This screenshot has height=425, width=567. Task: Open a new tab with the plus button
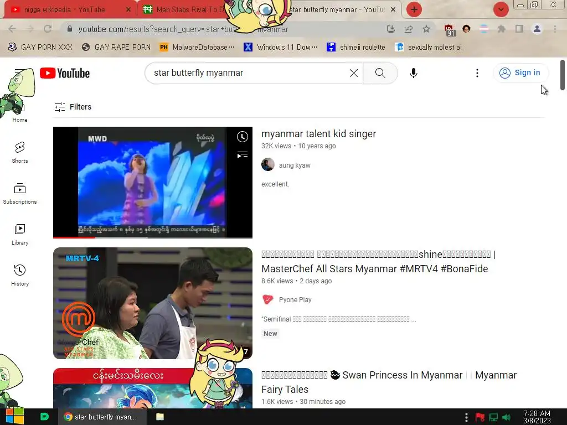click(x=414, y=9)
